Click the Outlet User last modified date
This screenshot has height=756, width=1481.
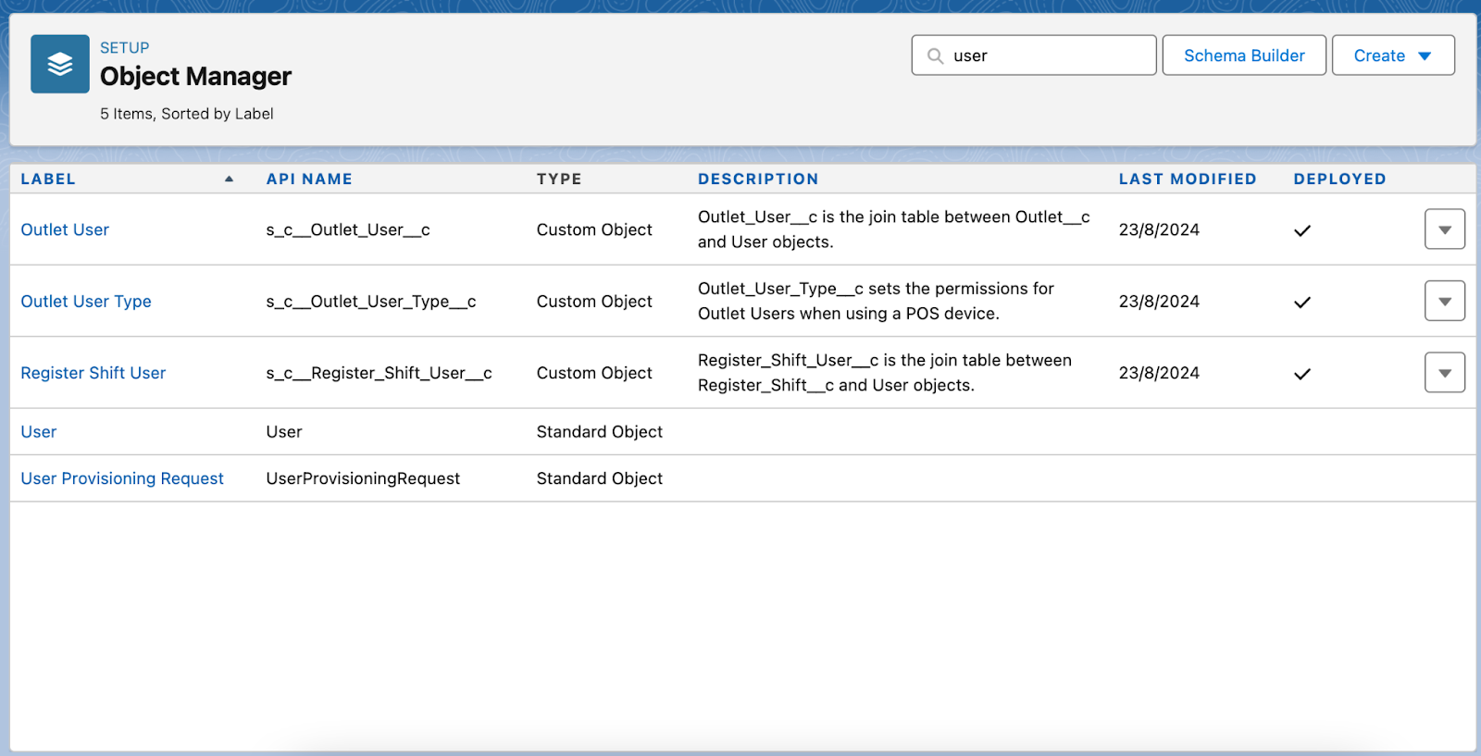coord(1159,229)
